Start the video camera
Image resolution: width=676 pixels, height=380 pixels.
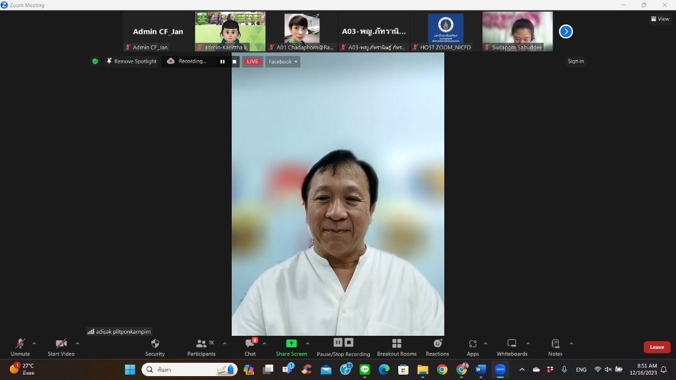point(61,347)
